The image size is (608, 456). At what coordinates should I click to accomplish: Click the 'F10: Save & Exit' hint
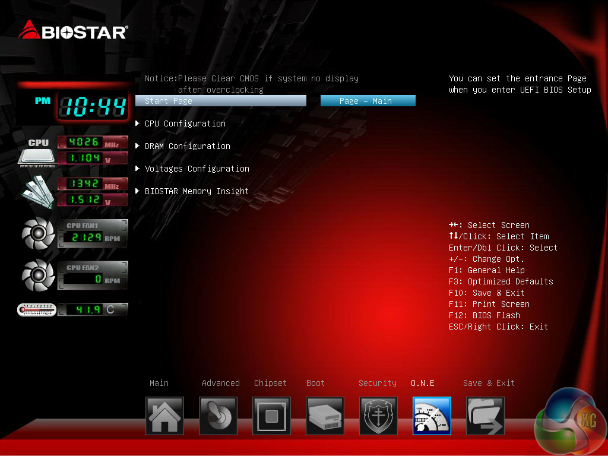coord(487,293)
